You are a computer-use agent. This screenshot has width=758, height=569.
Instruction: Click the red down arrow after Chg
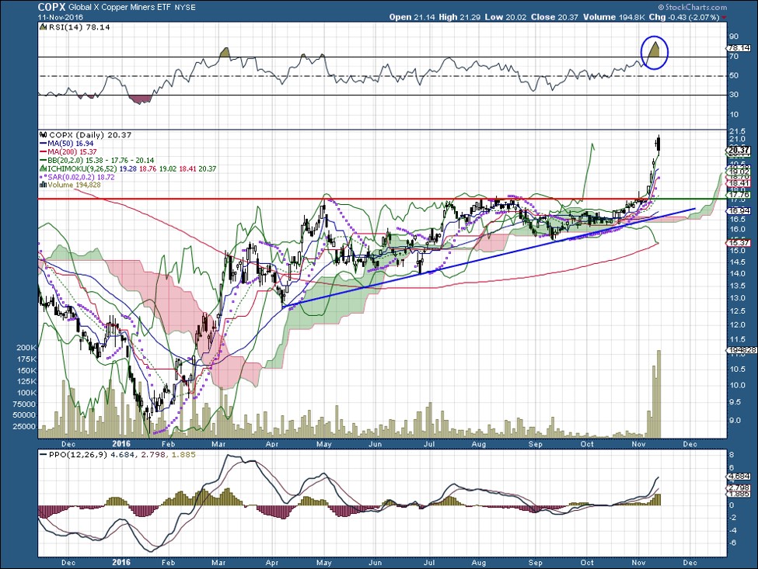[724, 17]
